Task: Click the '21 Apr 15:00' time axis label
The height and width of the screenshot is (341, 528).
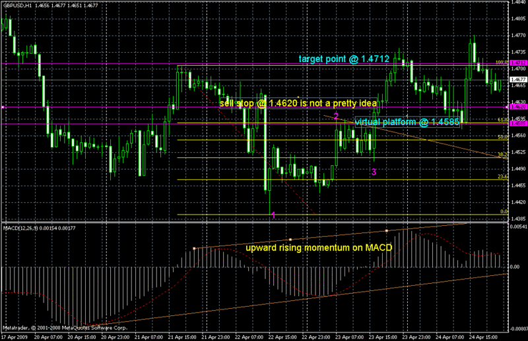Action: tap(182, 337)
